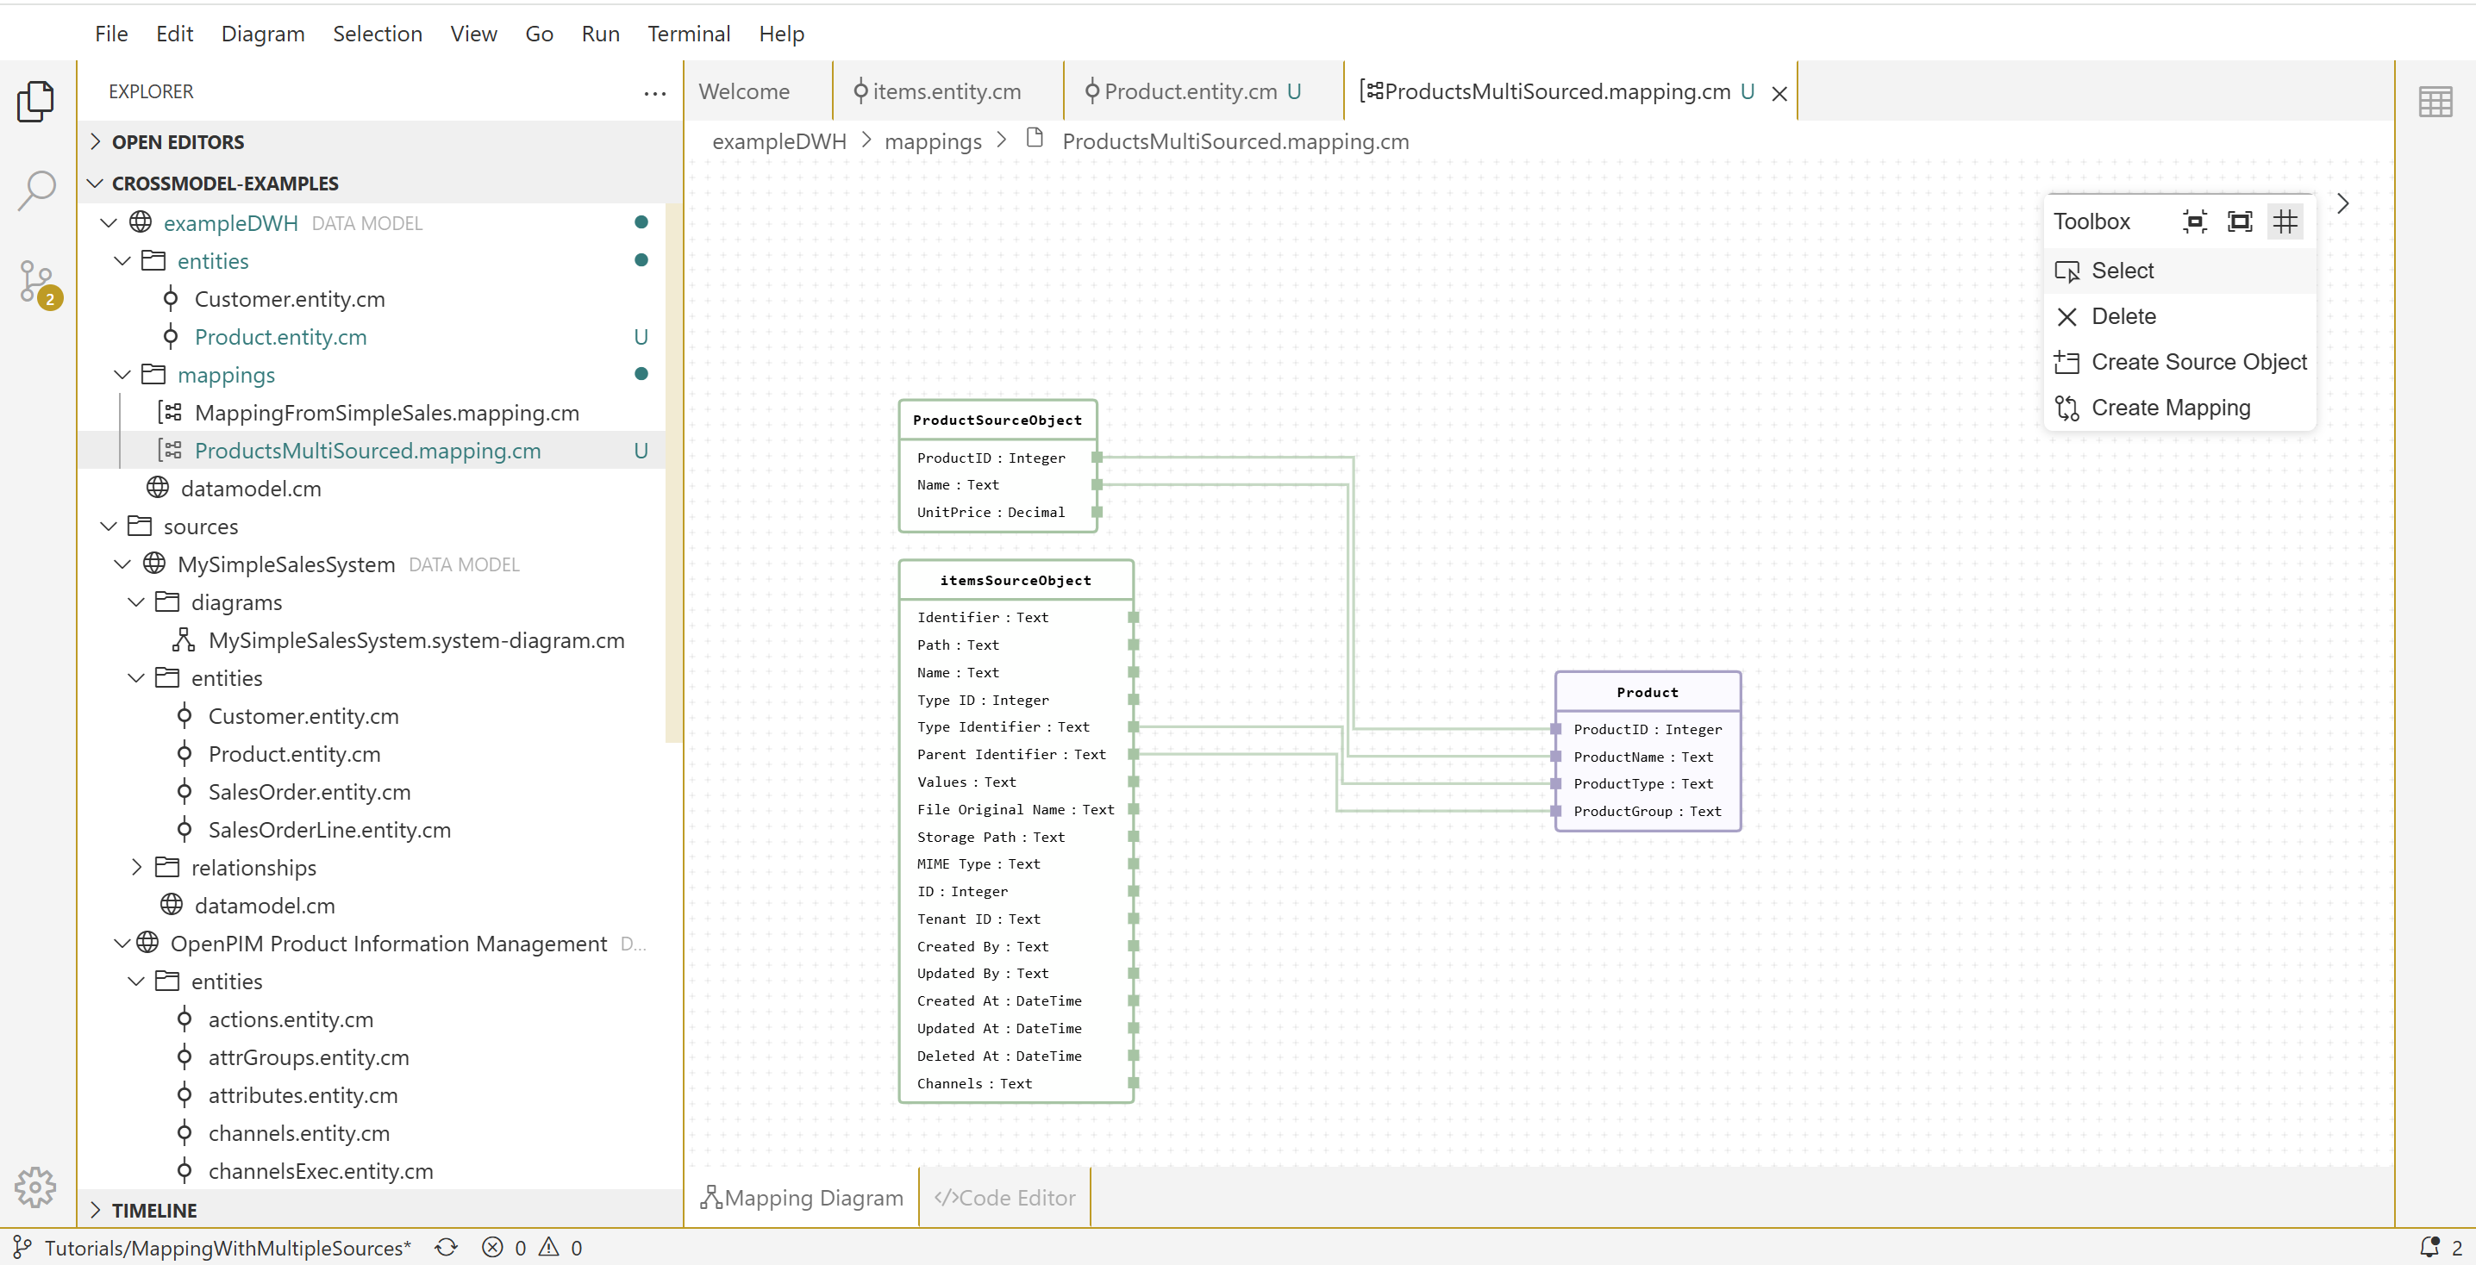Click the synchronize changes icon in status bar
The height and width of the screenshot is (1265, 2476).
(446, 1247)
